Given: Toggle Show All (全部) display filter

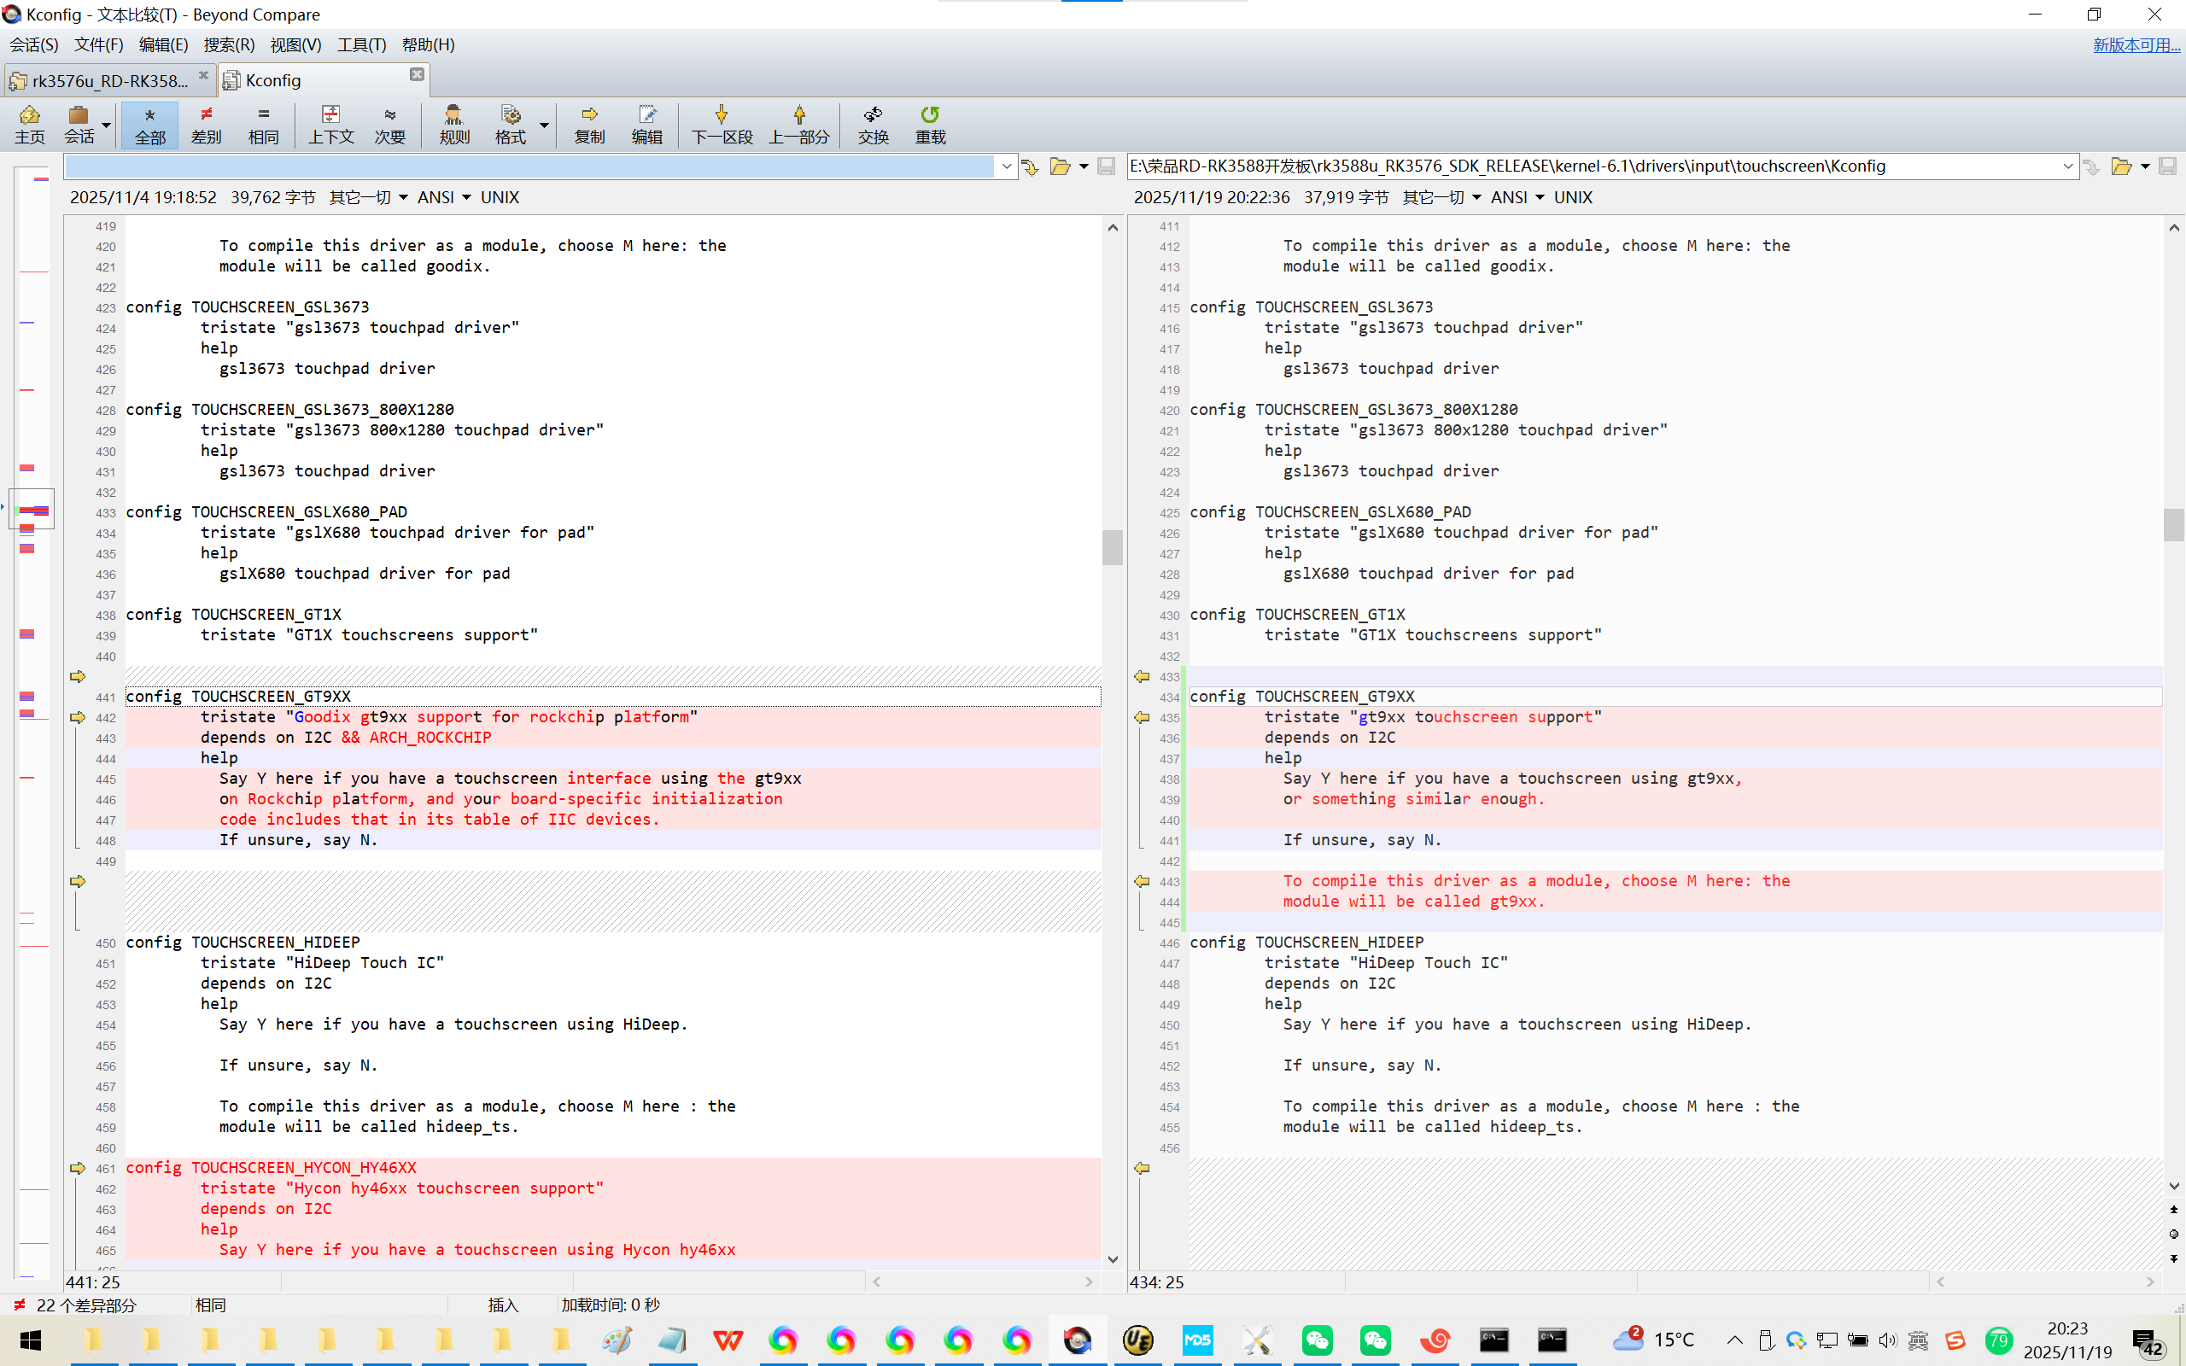Looking at the screenshot, I should [150, 124].
